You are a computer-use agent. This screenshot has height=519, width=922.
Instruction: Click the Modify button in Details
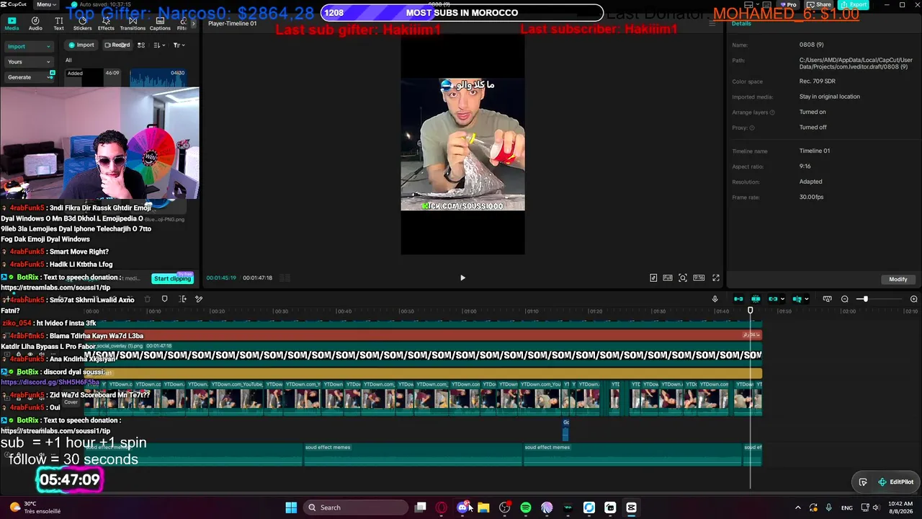[x=898, y=279]
